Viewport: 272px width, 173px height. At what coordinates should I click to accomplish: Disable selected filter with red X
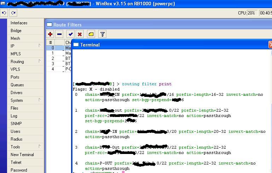pyautogui.click(x=80, y=34)
